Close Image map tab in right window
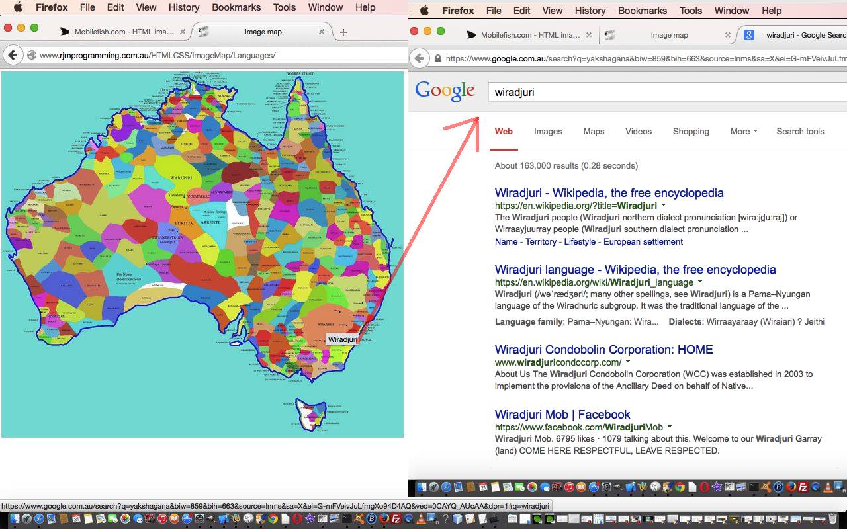This screenshot has width=847, height=529. pos(728,35)
